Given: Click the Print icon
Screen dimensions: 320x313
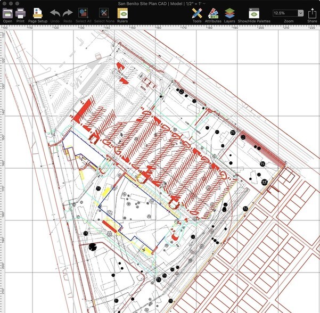Looking at the screenshot, I should (20, 13).
